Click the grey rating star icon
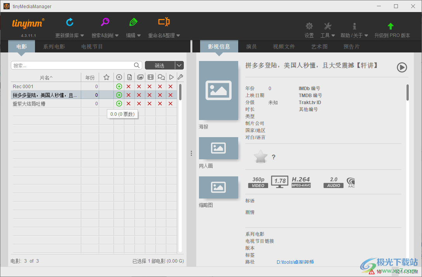The height and width of the screenshot is (277, 422). (x=260, y=157)
